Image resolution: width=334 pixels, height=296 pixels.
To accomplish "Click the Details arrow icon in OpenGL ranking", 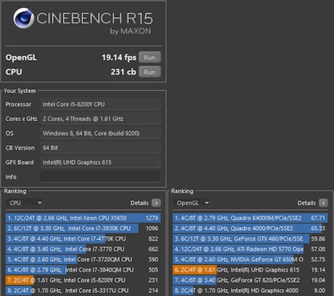I will coord(323,203).
